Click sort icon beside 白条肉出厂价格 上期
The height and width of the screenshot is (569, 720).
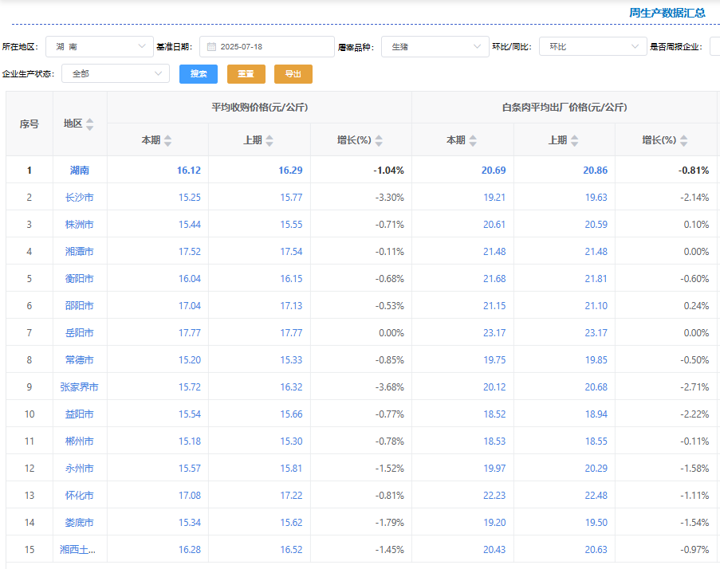coord(574,140)
